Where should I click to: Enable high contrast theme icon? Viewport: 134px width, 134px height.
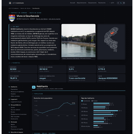[x=124, y=3]
